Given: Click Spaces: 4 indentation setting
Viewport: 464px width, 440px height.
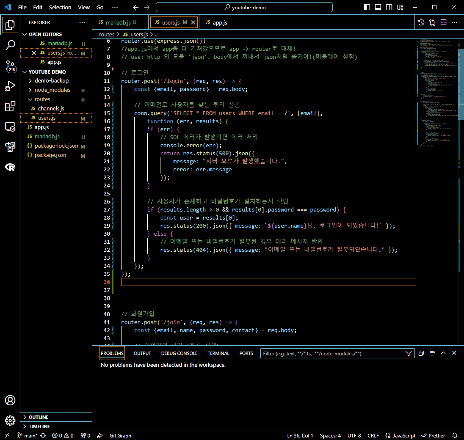Looking at the screenshot, I should (330, 436).
